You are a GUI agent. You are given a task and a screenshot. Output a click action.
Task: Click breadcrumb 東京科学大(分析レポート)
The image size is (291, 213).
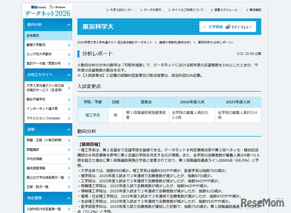click(x=215, y=42)
